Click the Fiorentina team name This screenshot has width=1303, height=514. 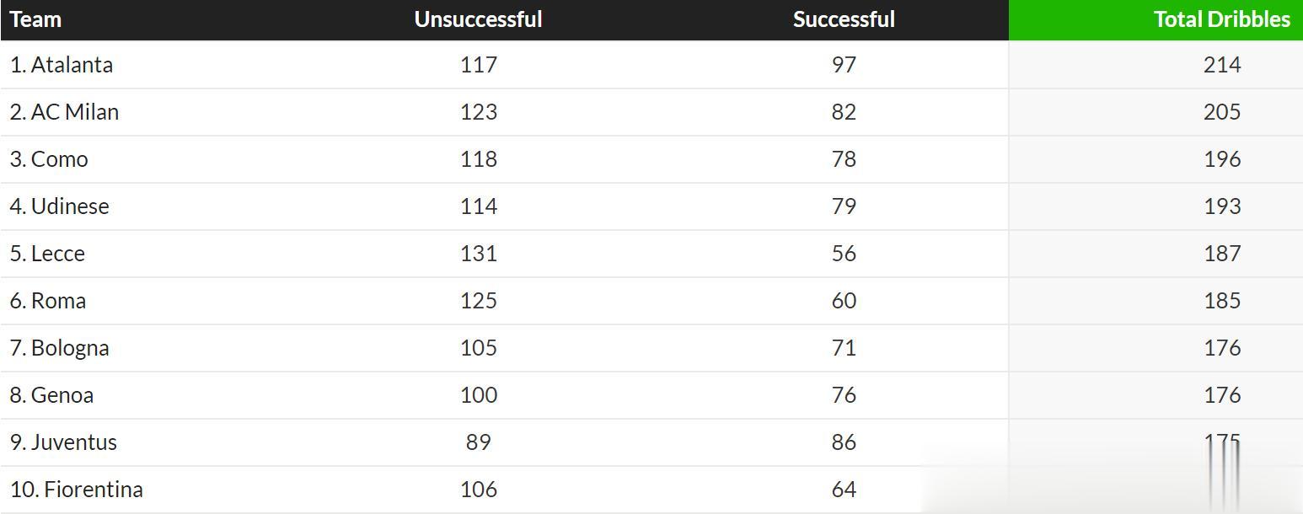pyautogui.click(x=93, y=490)
